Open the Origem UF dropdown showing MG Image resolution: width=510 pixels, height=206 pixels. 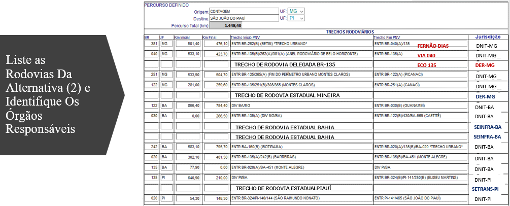pos(296,11)
